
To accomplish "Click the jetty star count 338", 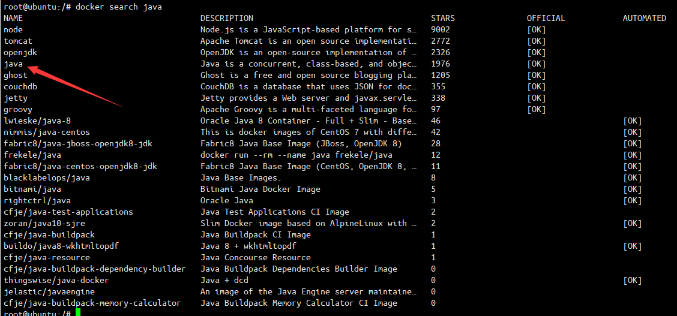I will pyautogui.click(x=438, y=98).
